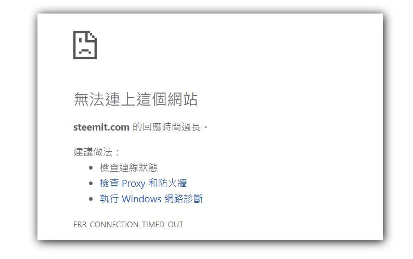Click the bullet dot before 執行 Windows 網路診斷

click(91, 199)
